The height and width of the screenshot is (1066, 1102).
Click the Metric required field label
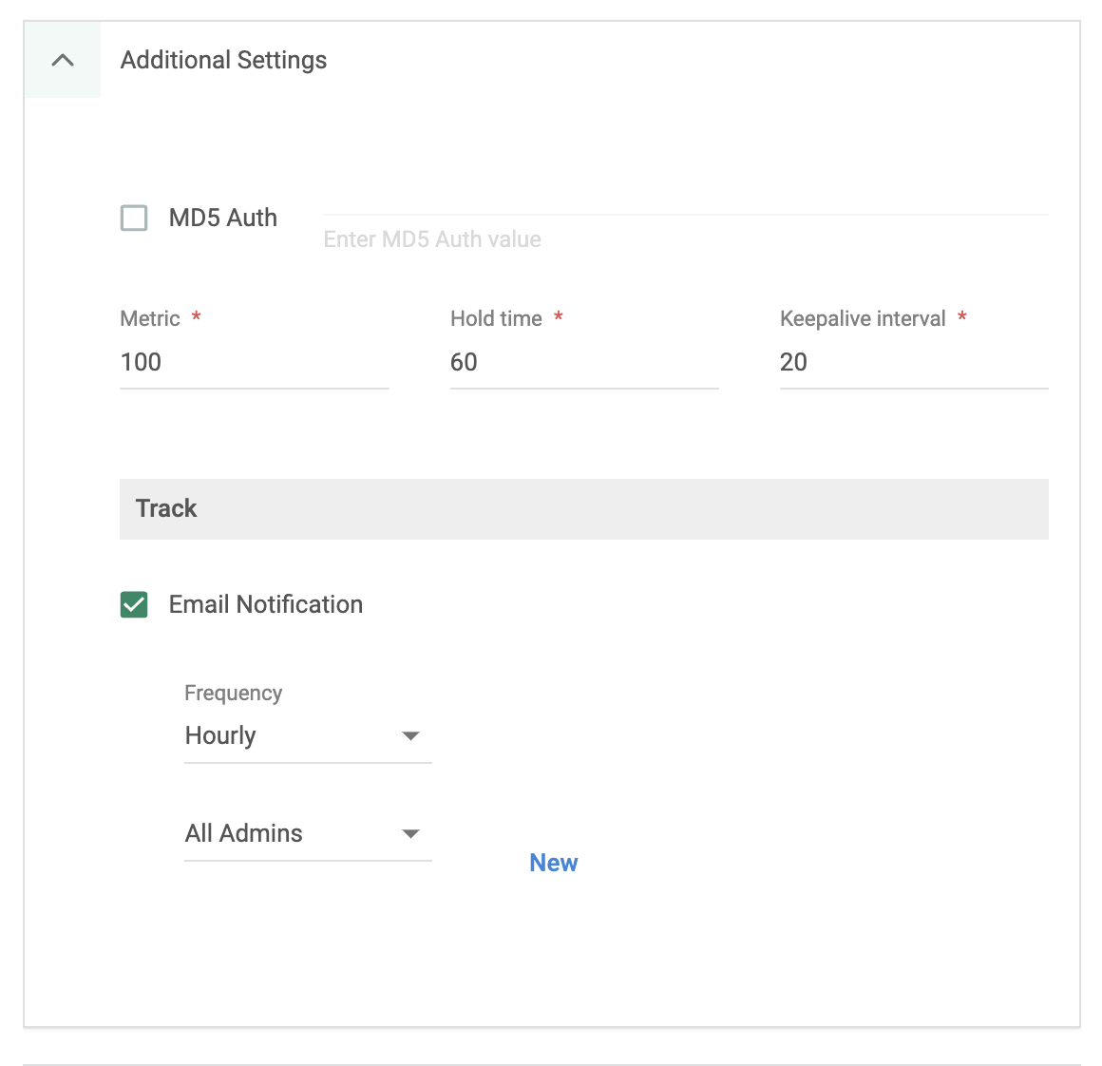coord(150,318)
